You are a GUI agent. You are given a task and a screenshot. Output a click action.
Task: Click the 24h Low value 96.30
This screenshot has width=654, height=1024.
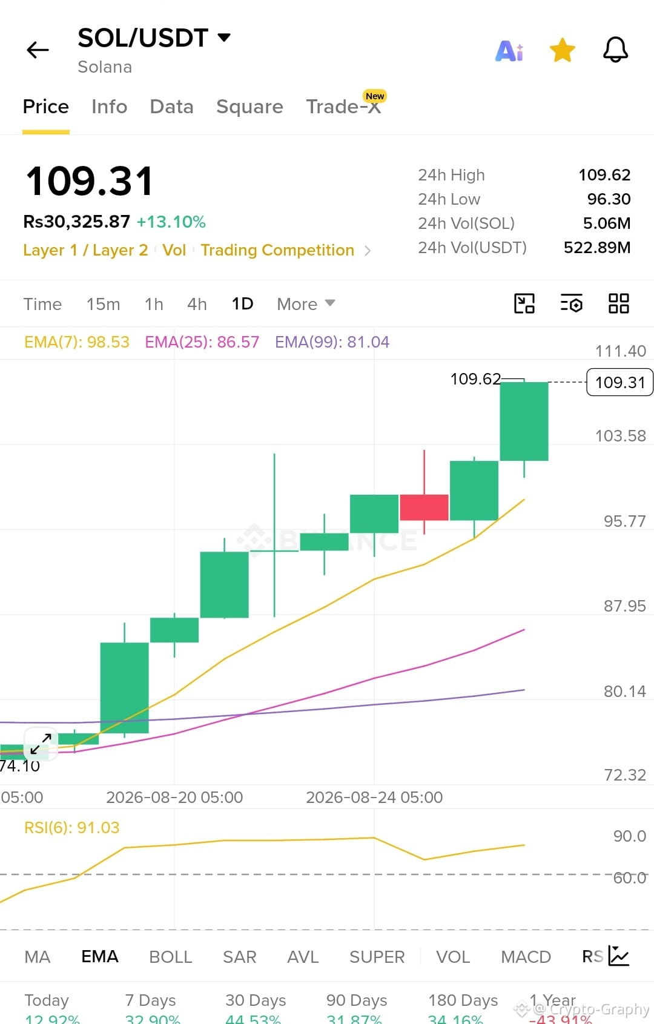pyautogui.click(x=609, y=199)
